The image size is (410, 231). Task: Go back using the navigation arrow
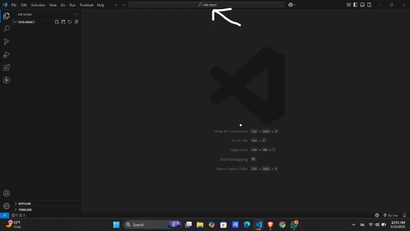coord(116,5)
